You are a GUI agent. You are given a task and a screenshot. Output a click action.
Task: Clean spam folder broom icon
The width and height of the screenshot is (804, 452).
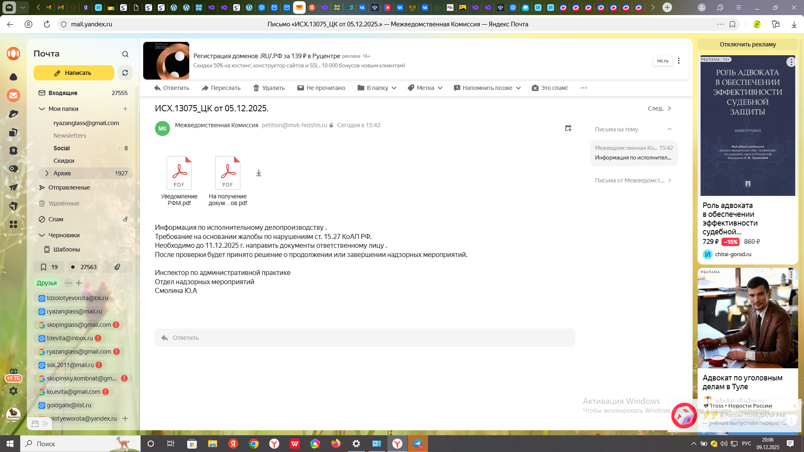click(125, 219)
